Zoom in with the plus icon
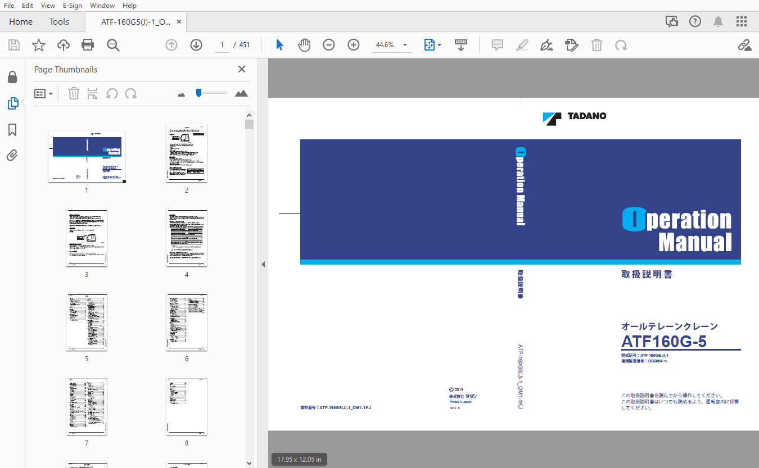Viewport: 759px width, 468px height. coord(354,45)
